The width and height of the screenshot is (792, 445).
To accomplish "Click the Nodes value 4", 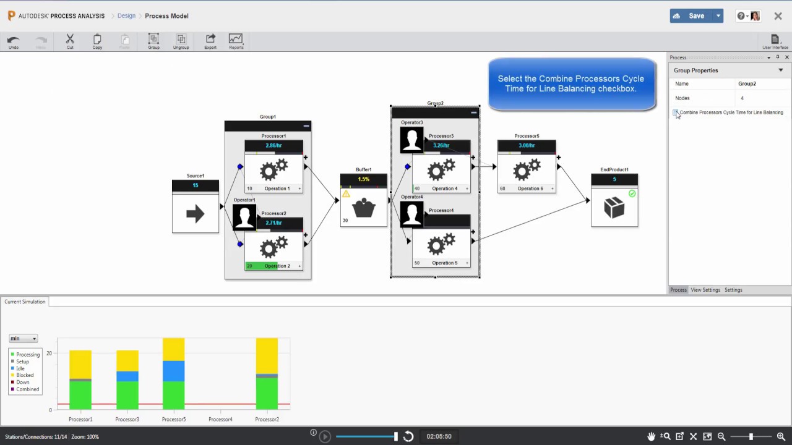I will click(742, 98).
